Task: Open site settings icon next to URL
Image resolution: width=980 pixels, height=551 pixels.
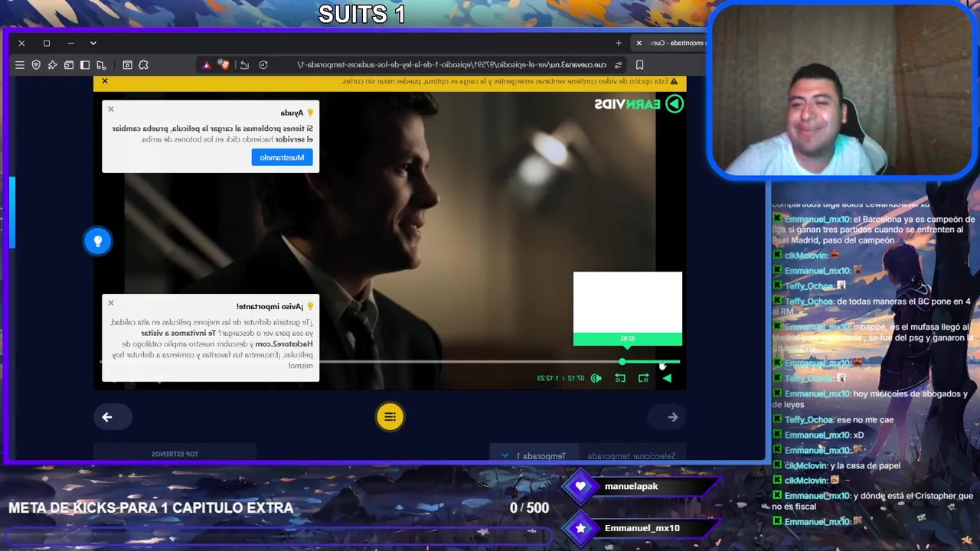Action: coord(618,65)
